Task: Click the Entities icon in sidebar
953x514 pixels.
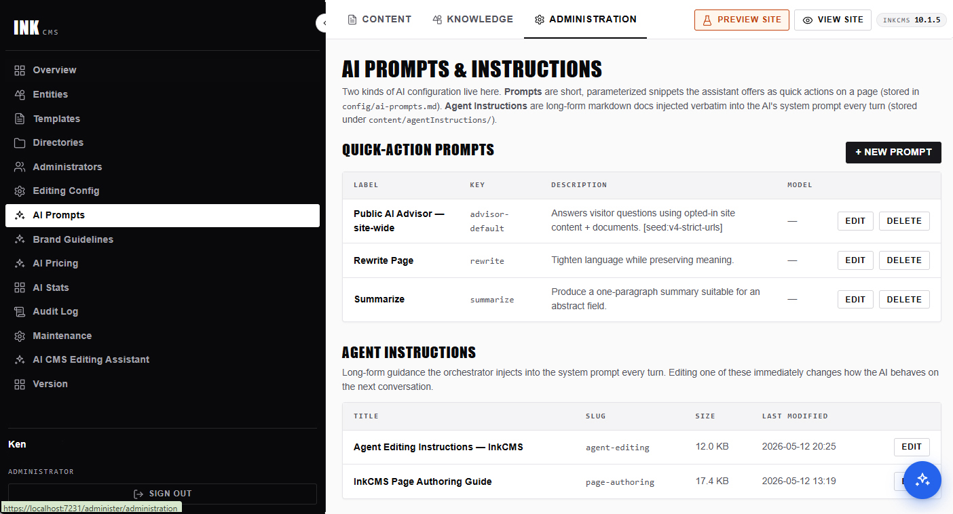Action: coord(20,94)
